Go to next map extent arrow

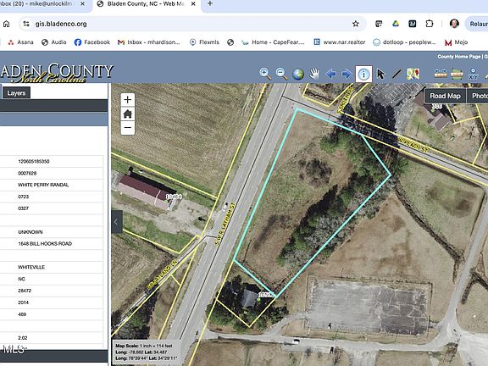tap(347, 74)
